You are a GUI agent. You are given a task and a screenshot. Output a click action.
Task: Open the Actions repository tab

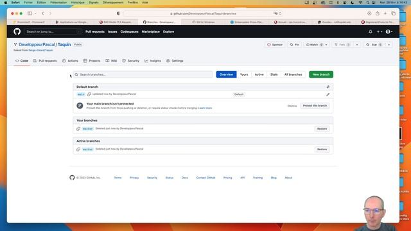[x=70, y=61]
